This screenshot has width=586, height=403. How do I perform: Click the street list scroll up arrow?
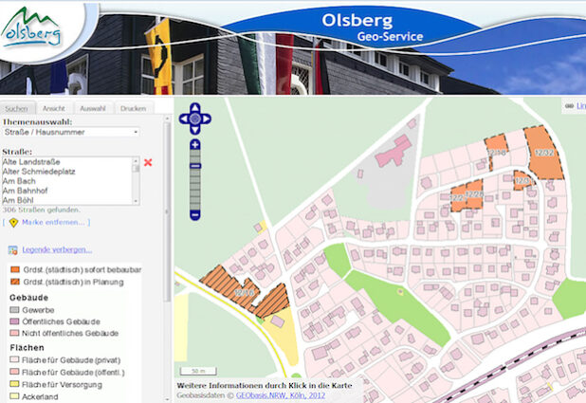click(x=136, y=161)
